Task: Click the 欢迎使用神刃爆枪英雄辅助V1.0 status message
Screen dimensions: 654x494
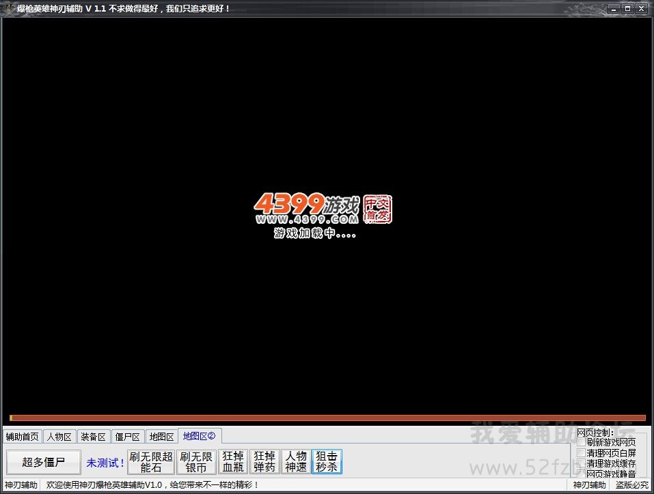Action: (x=152, y=485)
